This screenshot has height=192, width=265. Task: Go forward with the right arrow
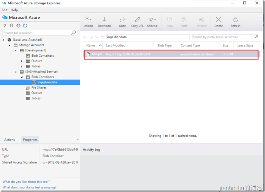[91, 37]
